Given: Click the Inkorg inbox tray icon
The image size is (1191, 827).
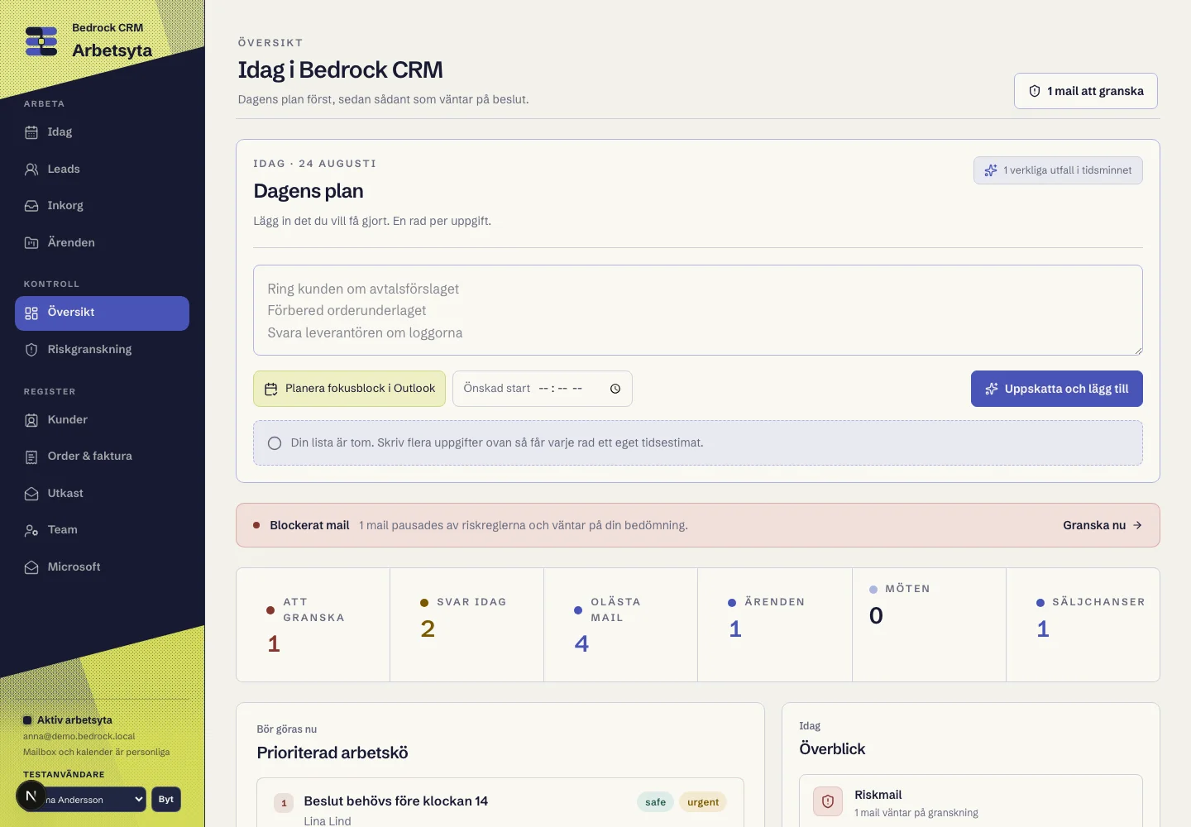Looking at the screenshot, I should coord(31,206).
